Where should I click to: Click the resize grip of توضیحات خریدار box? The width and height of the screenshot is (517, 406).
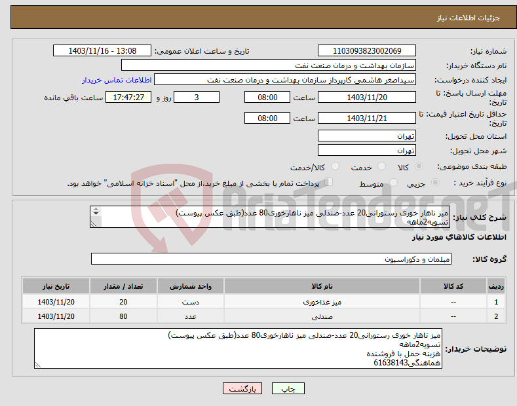click(38, 365)
